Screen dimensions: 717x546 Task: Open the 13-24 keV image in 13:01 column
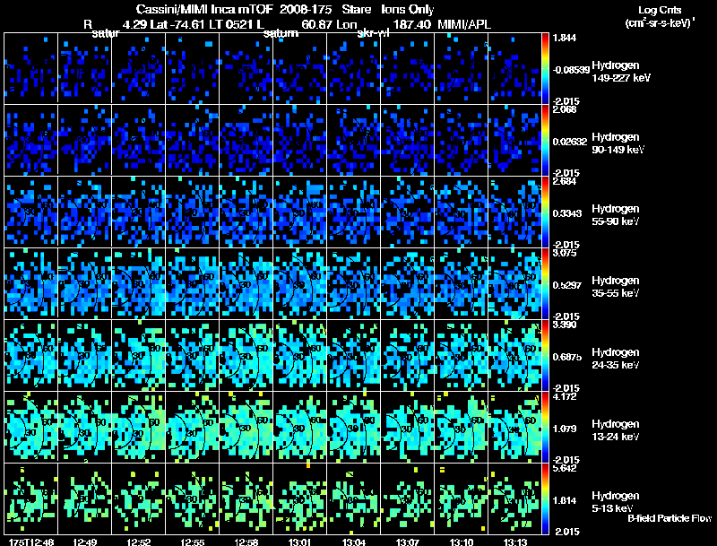point(300,427)
